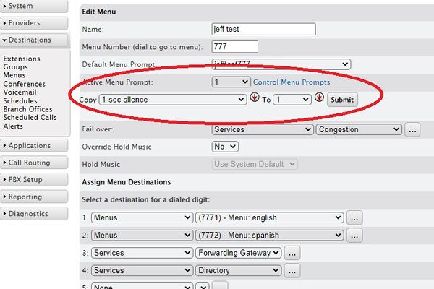The width and height of the screenshot is (434, 289).
Task: Open the 1-sec-silence copy source dropdown
Action: click(x=173, y=100)
